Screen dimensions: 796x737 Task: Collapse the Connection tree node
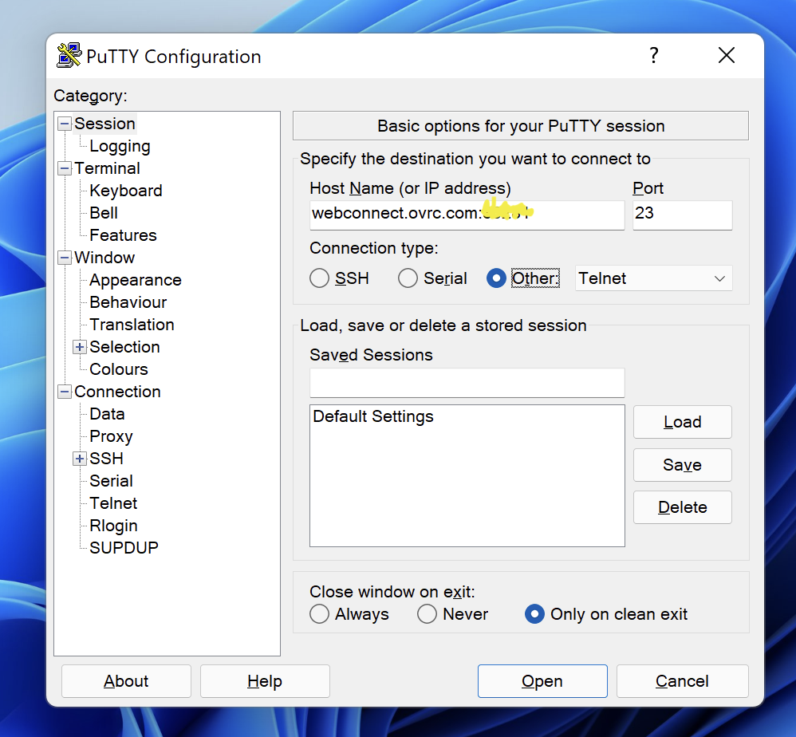[x=65, y=392]
